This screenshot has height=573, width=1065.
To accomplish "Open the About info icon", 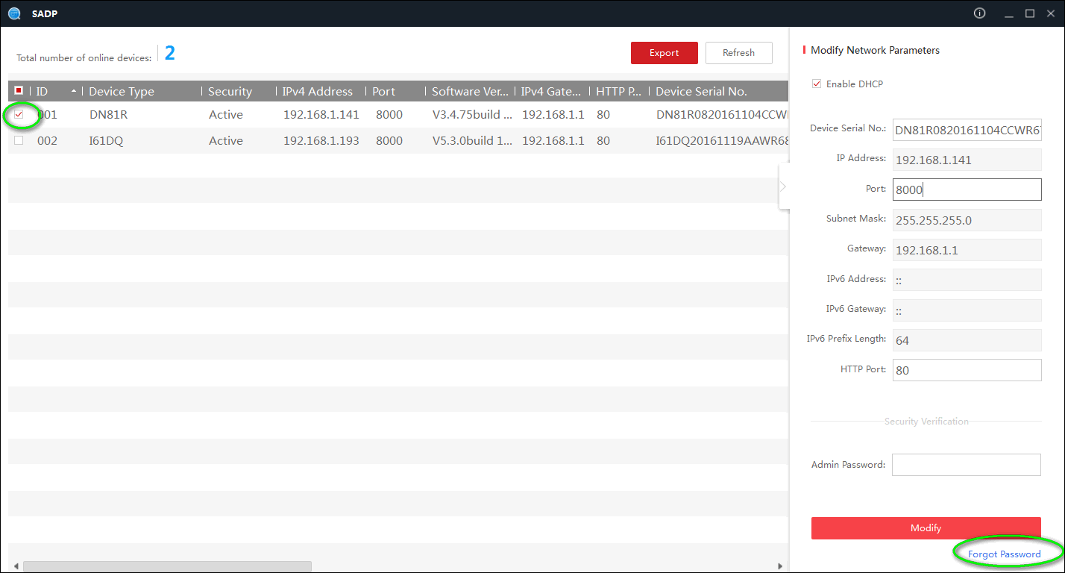I will [979, 13].
